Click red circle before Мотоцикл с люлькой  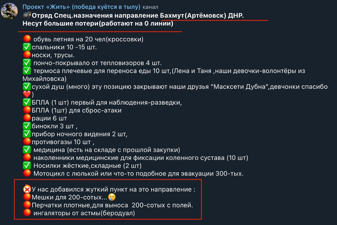point(27,173)
